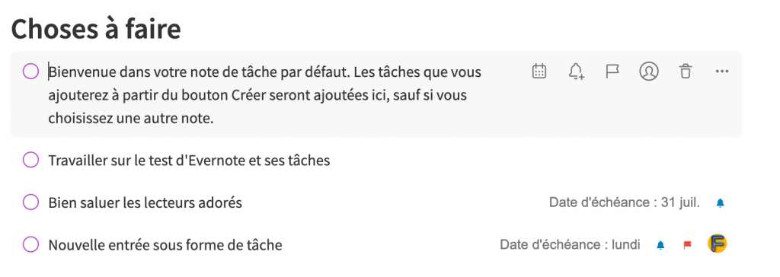
Task: Assign the task via the person icon
Action: pyautogui.click(x=649, y=71)
